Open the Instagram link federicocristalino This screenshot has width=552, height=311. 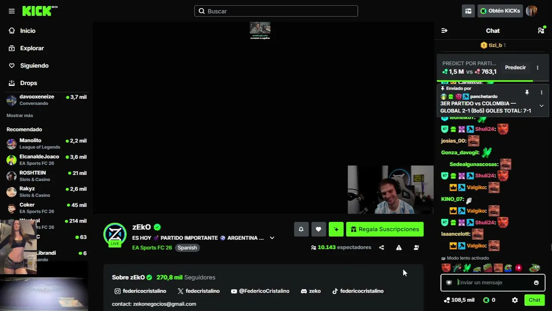pos(140,291)
